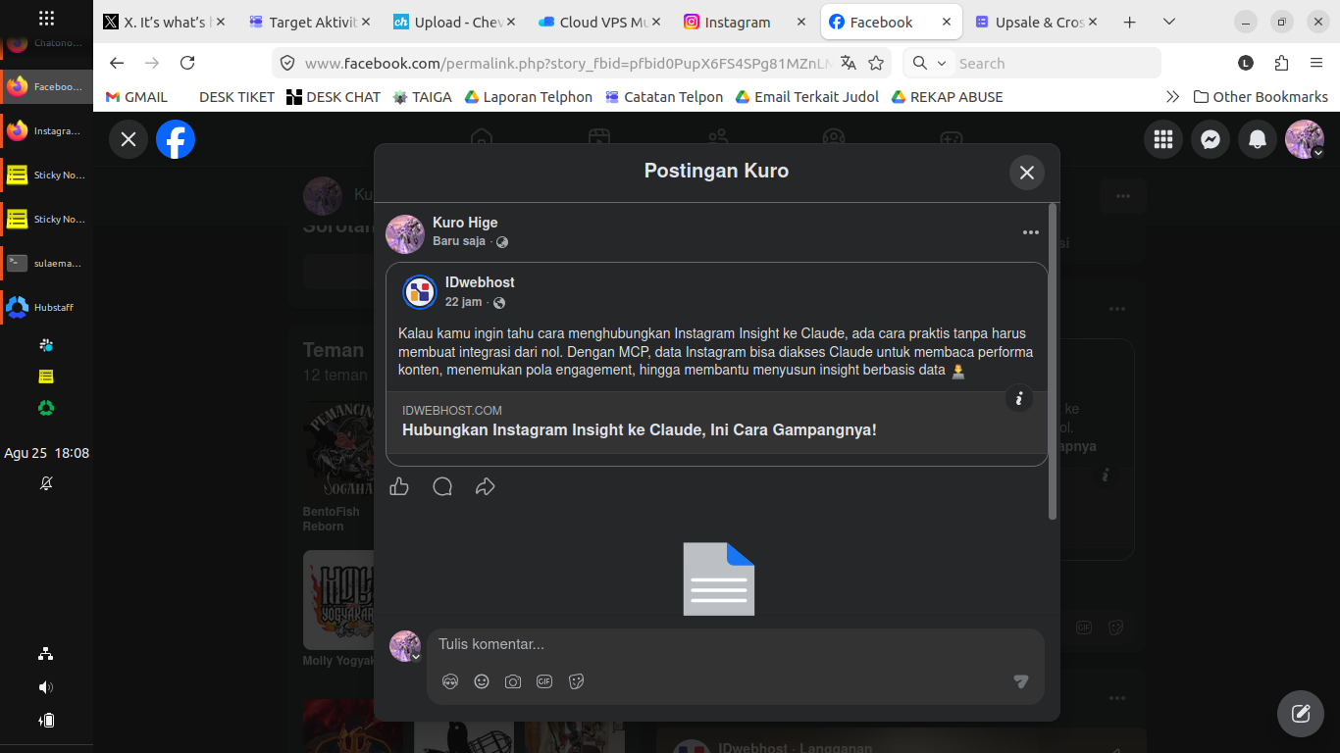
Task: Open the IDwebhost page name link
Action: pos(480,282)
